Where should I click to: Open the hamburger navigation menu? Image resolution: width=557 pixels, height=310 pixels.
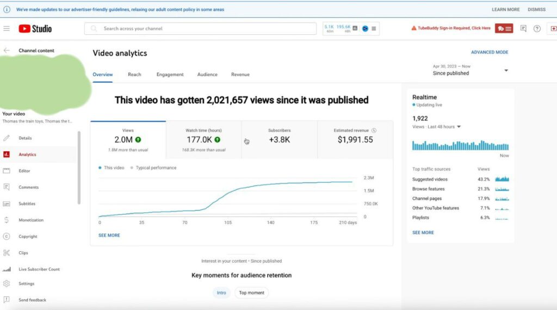7,28
